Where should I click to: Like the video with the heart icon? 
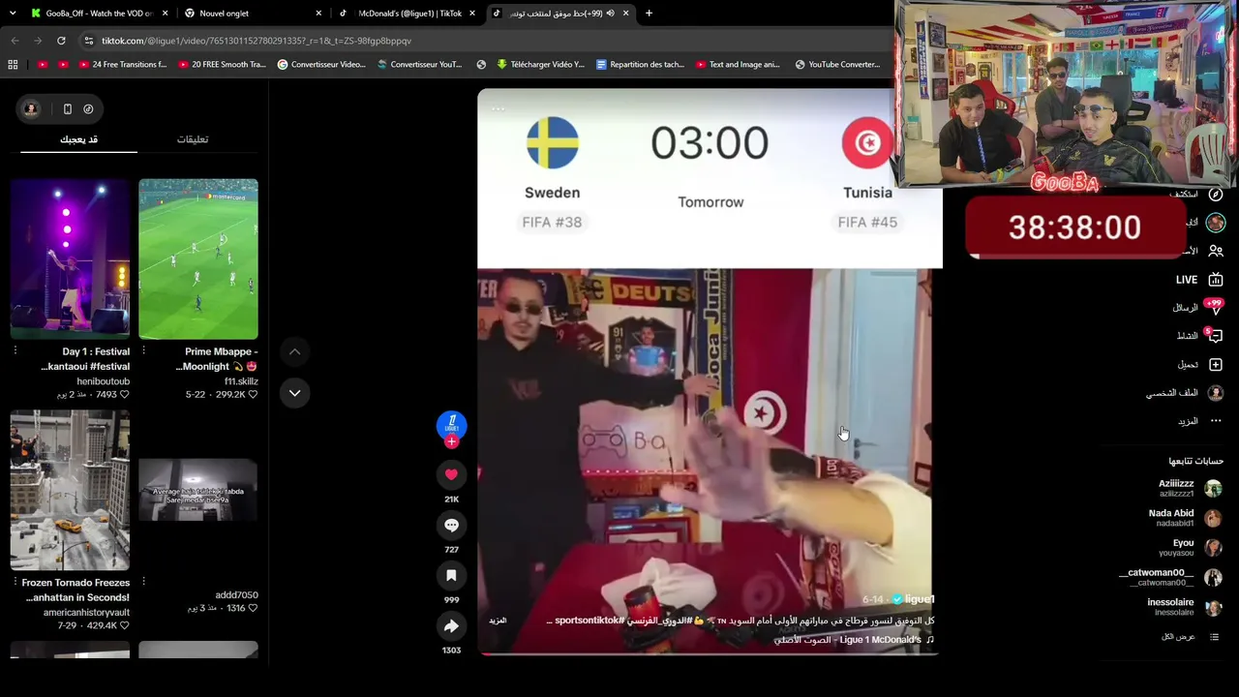(451, 474)
